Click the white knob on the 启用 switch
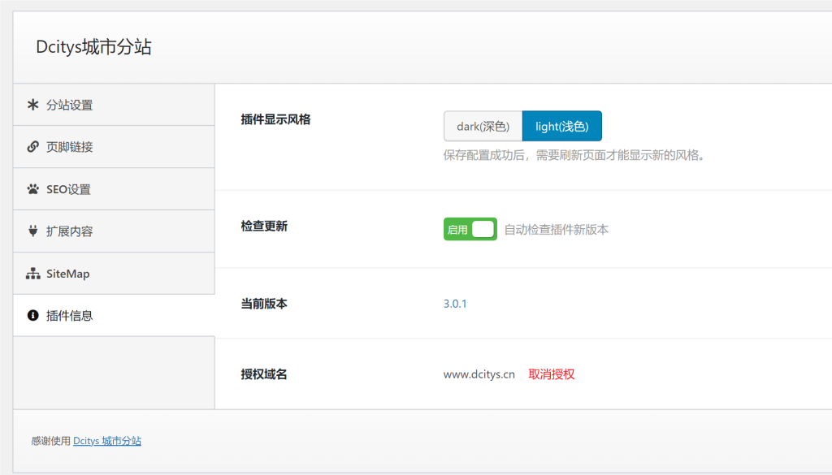The width and height of the screenshot is (832, 475). (483, 230)
